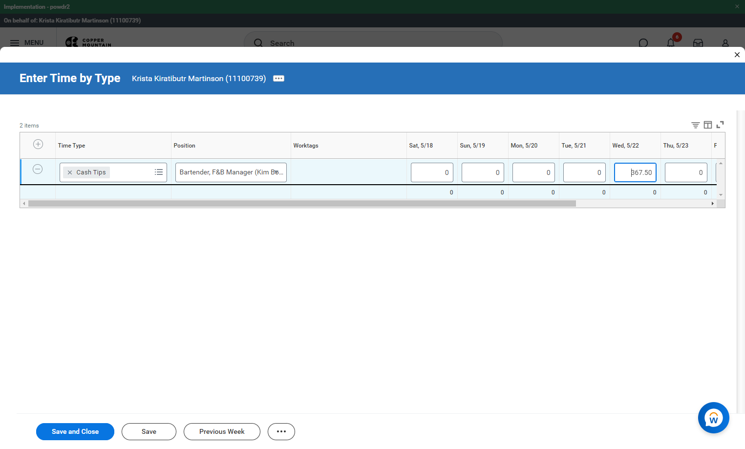Screen dimensions: 745x449
Task: Click the horizontal scrollbar of the grid
Action: 302,204
